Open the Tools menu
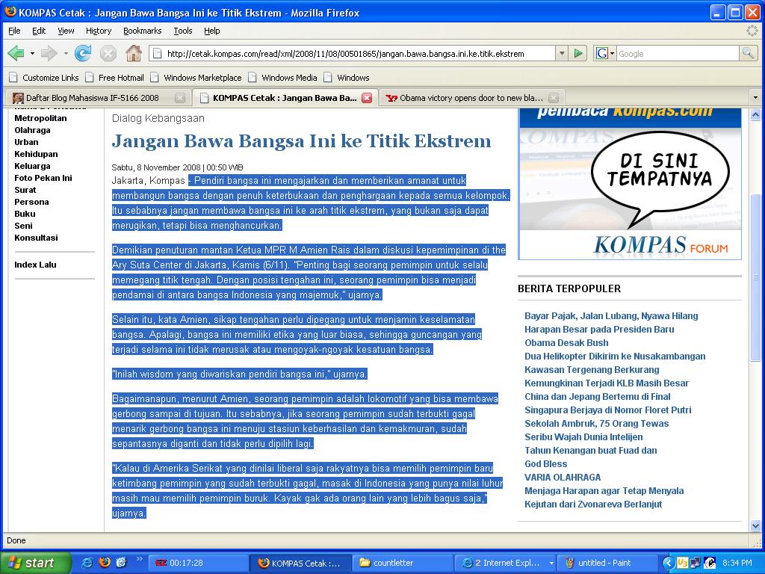This screenshot has width=765, height=574. click(183, 31)
